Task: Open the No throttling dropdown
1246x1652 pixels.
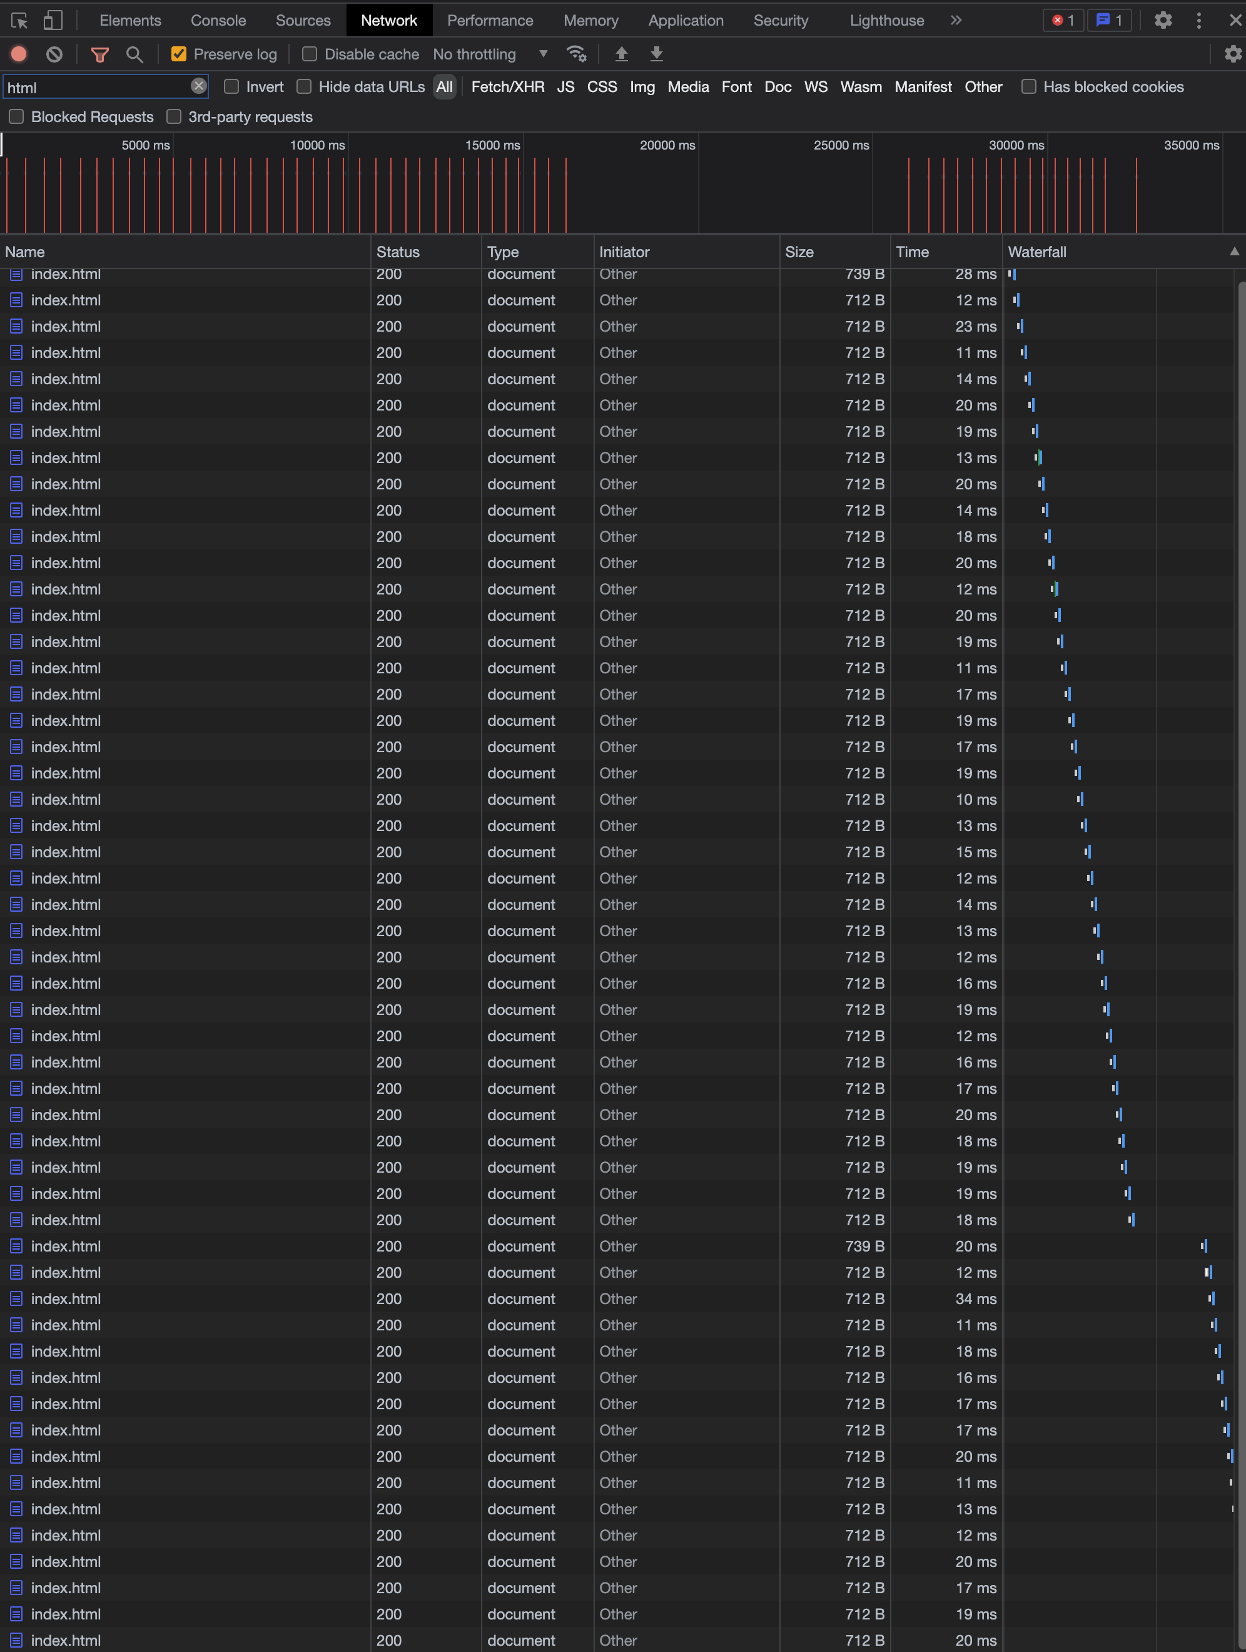Action: pyautogui.click(x=490, y=54)
